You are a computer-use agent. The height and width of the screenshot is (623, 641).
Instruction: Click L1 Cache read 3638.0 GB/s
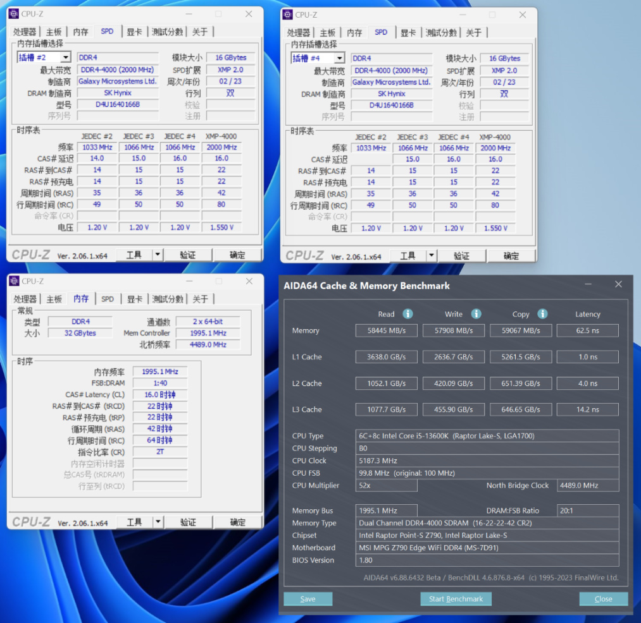click(387, 357)
